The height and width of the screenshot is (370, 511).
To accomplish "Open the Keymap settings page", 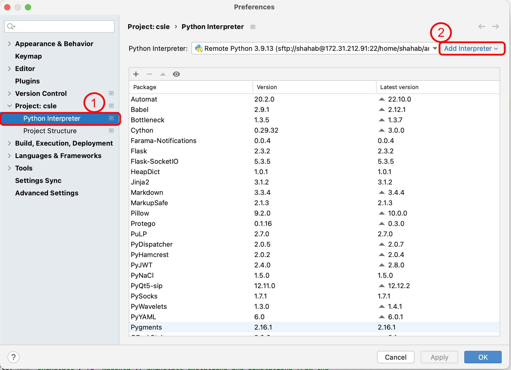I will (28, 56).
